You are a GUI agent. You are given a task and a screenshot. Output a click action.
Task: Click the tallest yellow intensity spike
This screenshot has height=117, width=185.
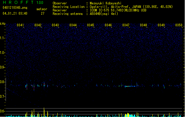(x=44, y=112)
